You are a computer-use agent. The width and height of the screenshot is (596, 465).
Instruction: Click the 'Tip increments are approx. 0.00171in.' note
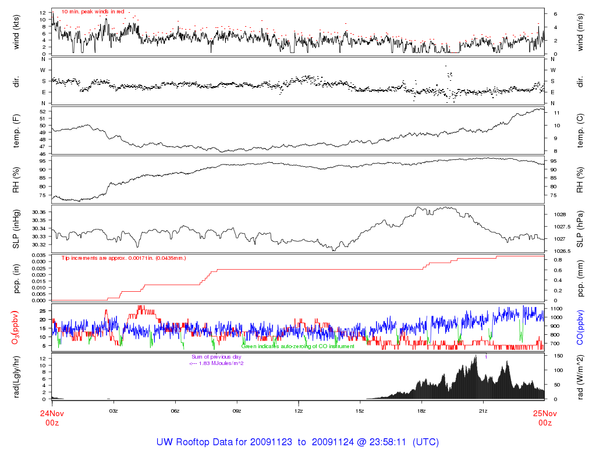124,258
